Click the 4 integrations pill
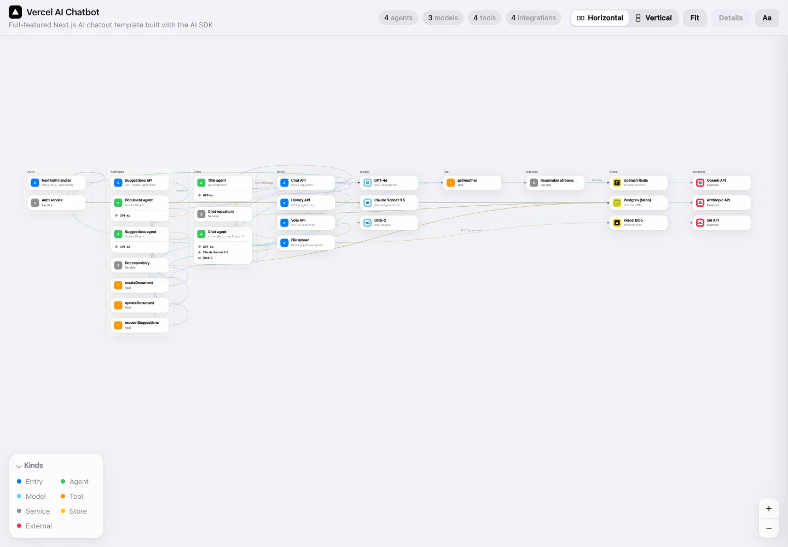The image size is (788, 547). pos(534,18)
